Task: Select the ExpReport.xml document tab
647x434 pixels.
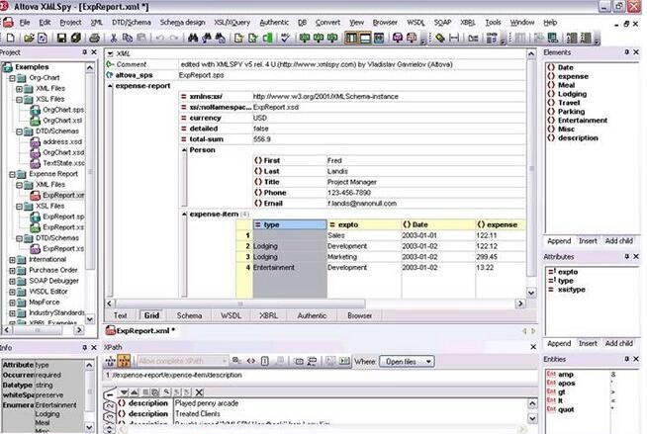Action: [x=140, y=330]
